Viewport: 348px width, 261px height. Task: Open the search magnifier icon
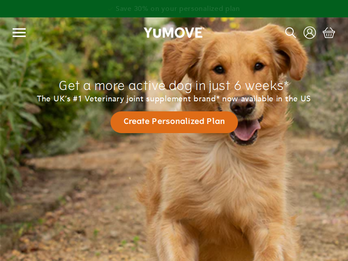(291, 33)
